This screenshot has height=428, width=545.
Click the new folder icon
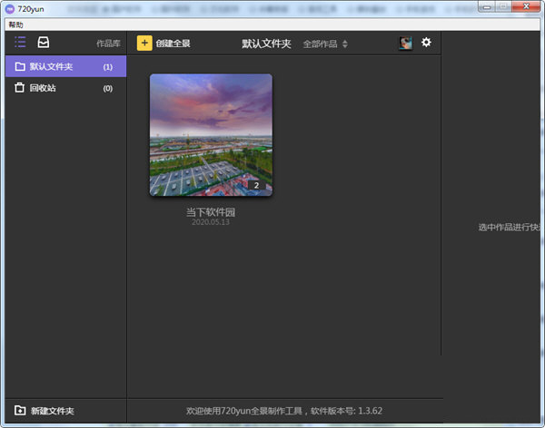[x=20, y=410]
